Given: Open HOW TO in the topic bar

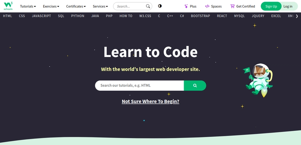Looking at the screenshot, I should (126, 16).
